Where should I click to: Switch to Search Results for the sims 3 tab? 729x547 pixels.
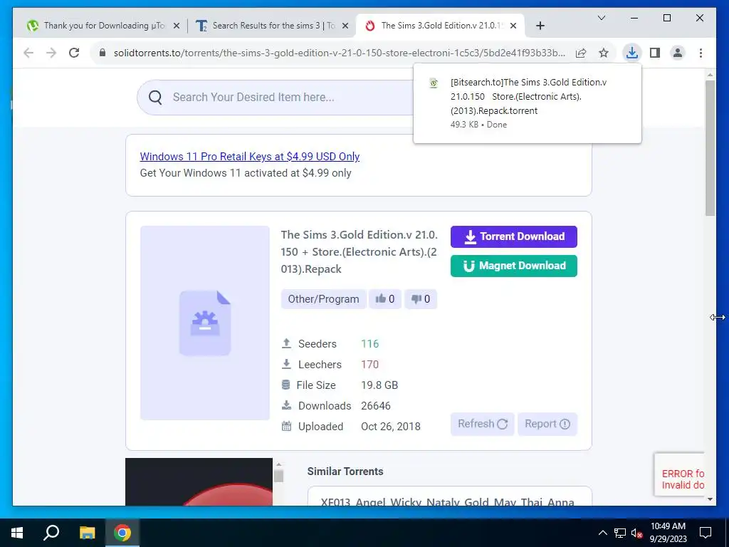(x=273, y=26)
